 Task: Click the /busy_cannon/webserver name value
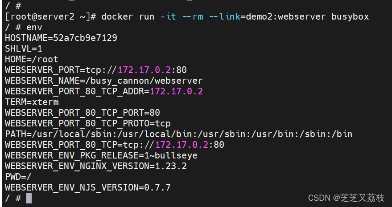pos(149,81)
